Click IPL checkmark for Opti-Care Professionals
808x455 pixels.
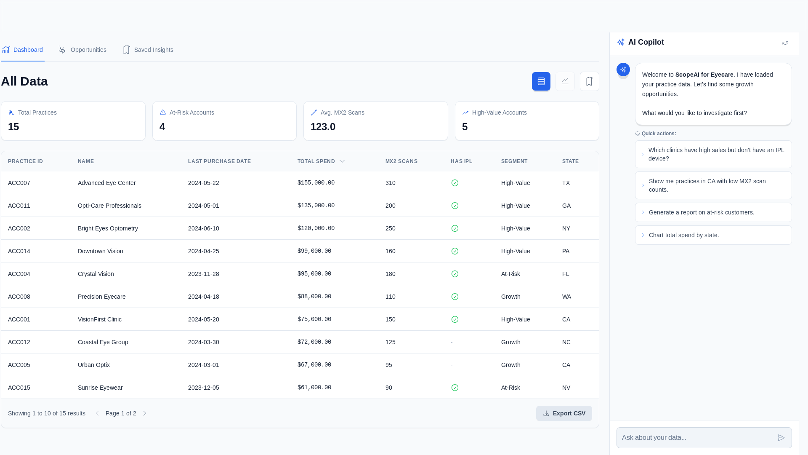455,206
